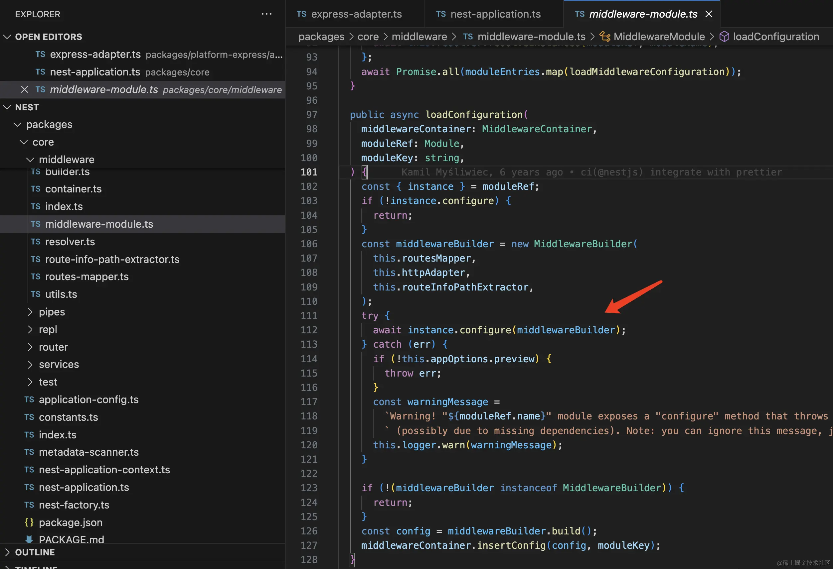
Task: Open container.ts file
Action: [142, 189]
